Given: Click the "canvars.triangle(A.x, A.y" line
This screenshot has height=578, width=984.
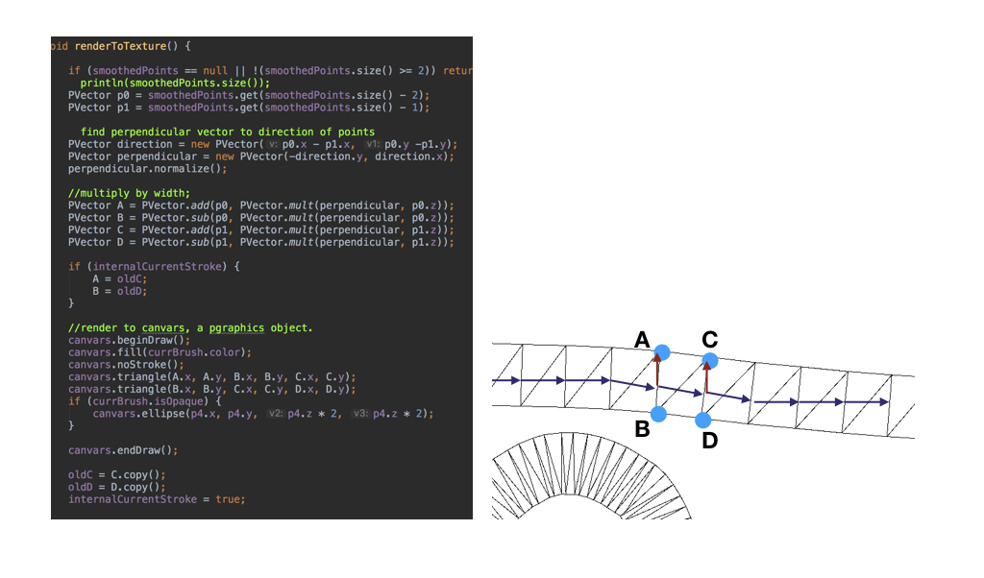Looking at the screenshot, I should tap(212, 376).
